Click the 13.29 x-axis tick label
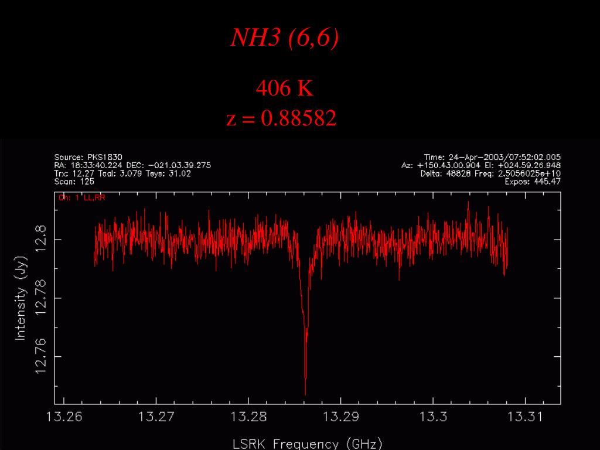This screenshot has height=450, width=600. 341,417
